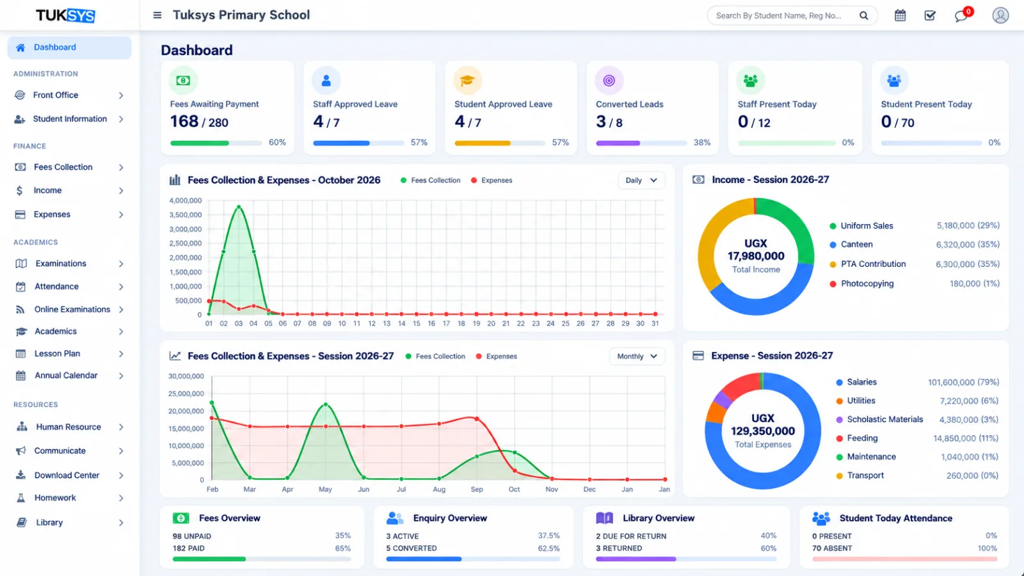The width and height of the screenshot is (1024, 576).
Task: Open the chat notifications icon
Action: click(x=961, y=15)
